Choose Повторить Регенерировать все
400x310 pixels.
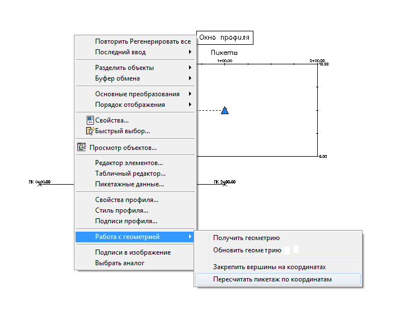pyautogui.click(x=143, y=41)
